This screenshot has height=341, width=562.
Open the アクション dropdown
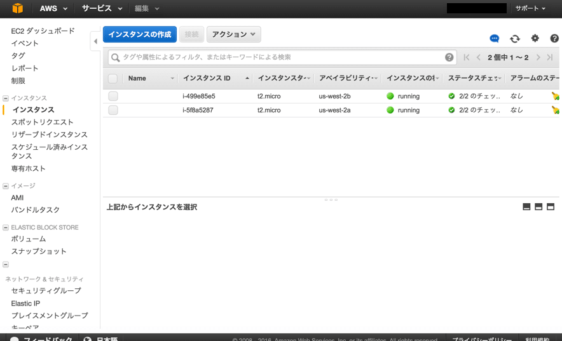[234, 34]
